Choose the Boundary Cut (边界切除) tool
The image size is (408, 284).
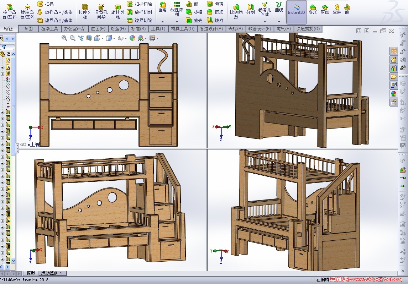(140, 20)
